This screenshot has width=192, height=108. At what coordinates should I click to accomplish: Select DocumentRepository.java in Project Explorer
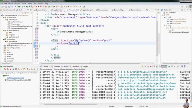tap(19, 28)
